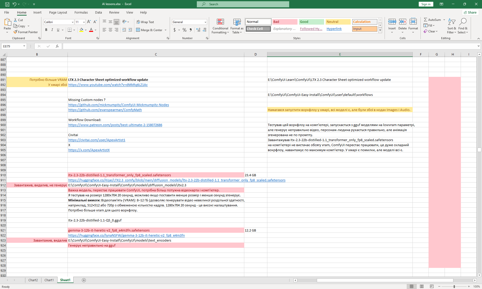The height and width of the screenshot is (289, 482).
Task: Select the Bad cell style swatch
Action: pyautogui.click(x=285, y=22)
